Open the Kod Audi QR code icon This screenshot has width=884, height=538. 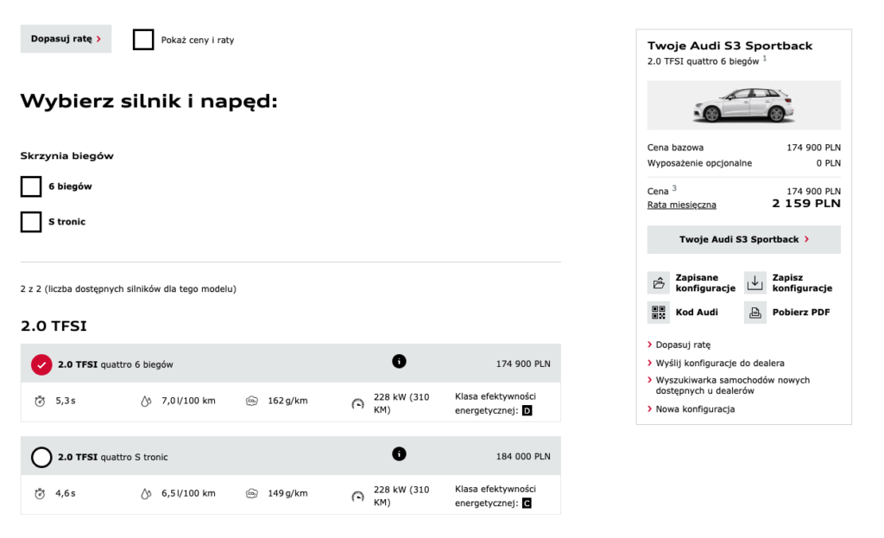[x=659, y=313]
